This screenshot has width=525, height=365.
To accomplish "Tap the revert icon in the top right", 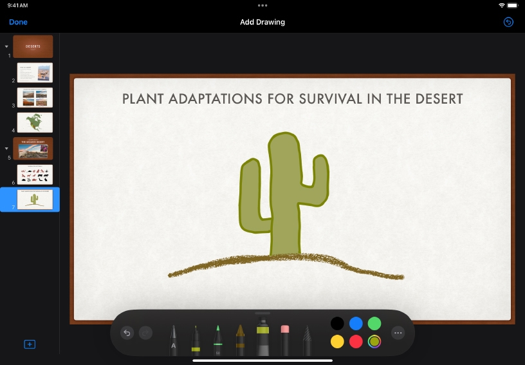I will 508,22.
